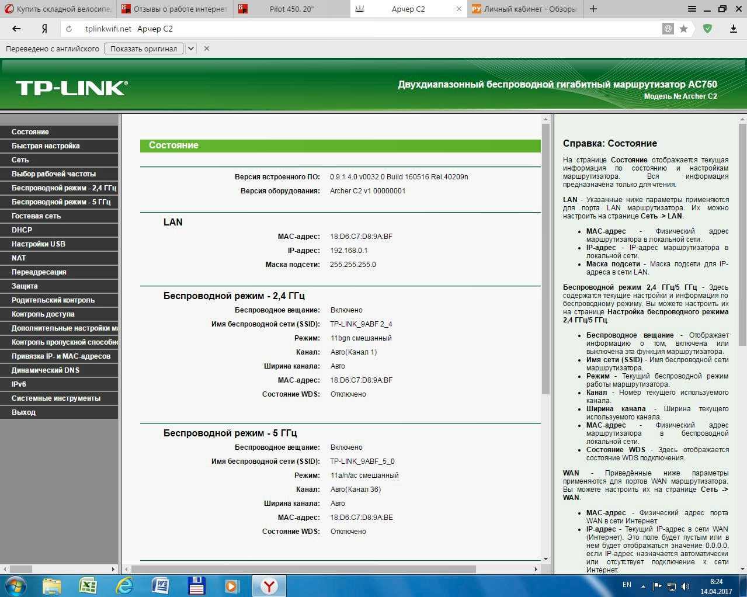This screenshot has width=747, height=597.
Task: Reload the page with the refresh icon
Action: [x=69, y=29]
